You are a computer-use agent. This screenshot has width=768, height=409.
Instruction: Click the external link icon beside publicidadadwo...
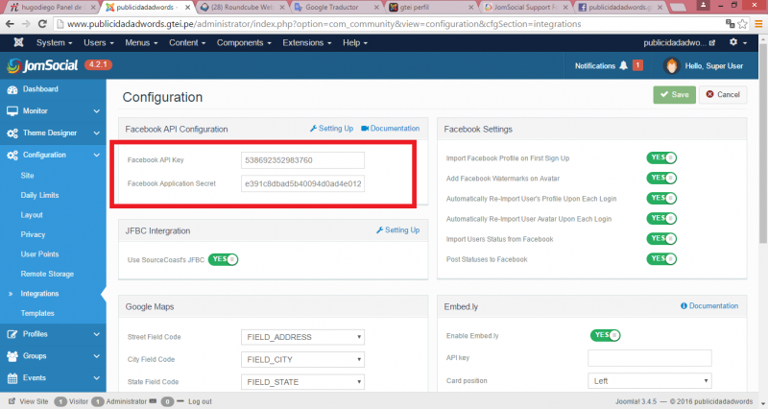[x=712, y=43]
